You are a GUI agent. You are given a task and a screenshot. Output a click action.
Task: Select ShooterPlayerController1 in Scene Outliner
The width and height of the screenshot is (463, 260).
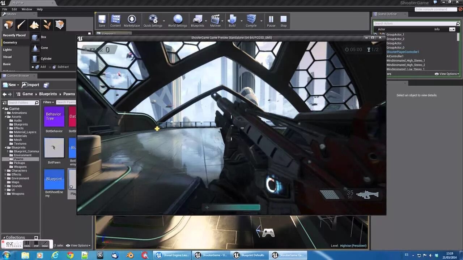click(403, 52)
